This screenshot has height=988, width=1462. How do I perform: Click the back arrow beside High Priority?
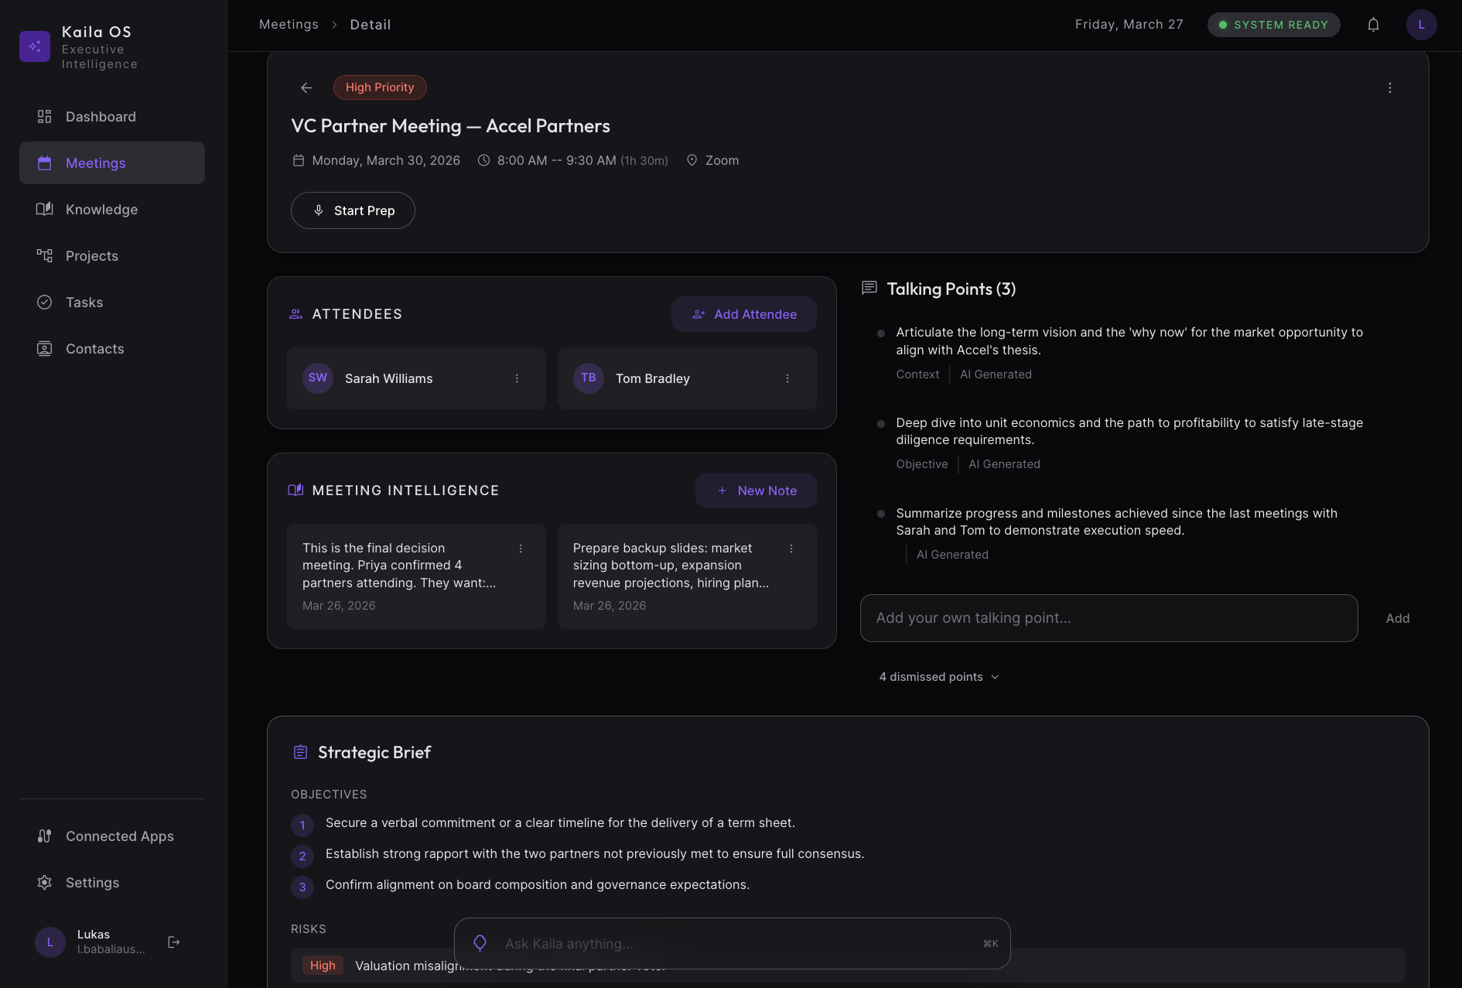306,87
